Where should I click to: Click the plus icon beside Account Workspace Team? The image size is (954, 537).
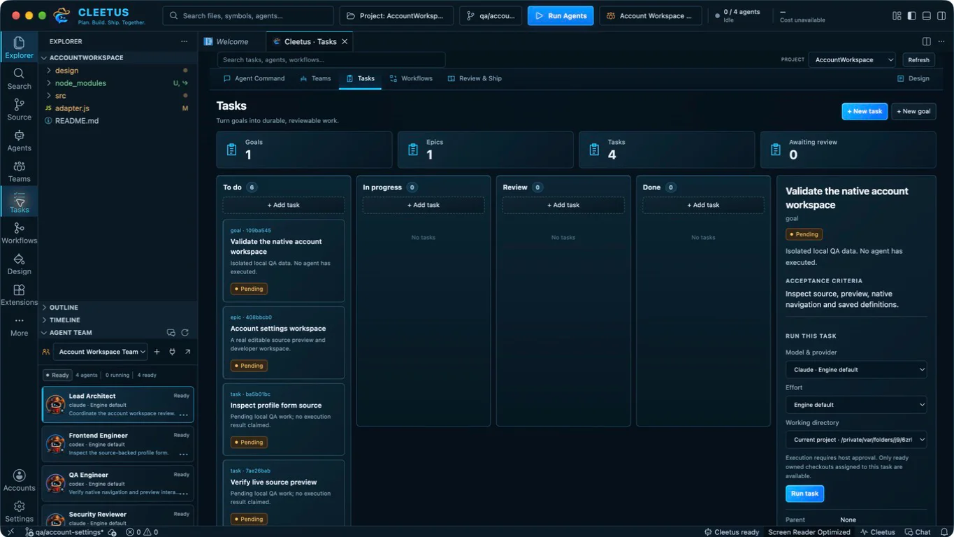(x=157, y=352)
